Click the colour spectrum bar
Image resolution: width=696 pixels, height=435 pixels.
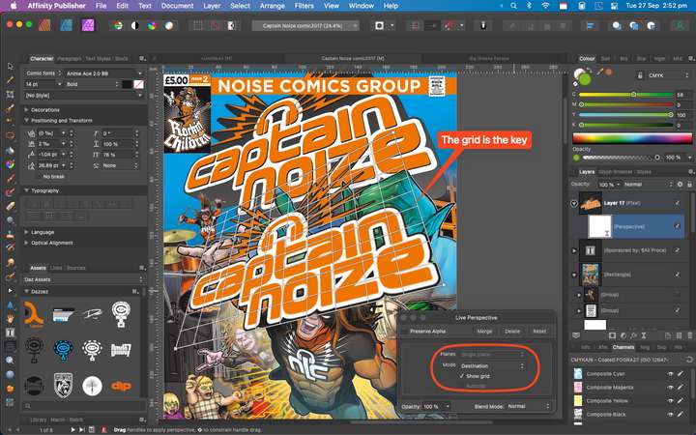(632, 138)
